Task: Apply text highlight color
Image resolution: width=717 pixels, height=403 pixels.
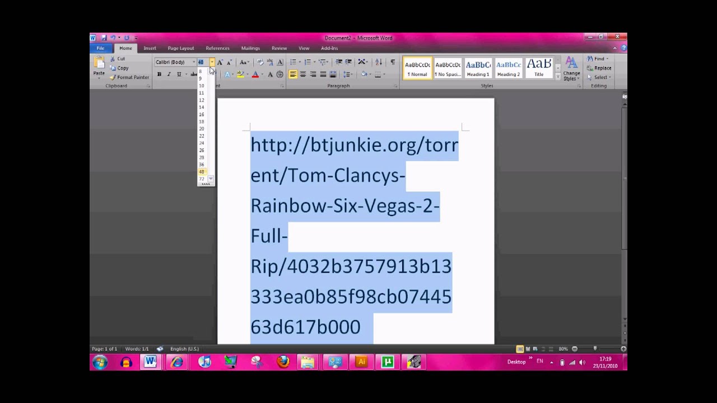Action: click(240, 74)
